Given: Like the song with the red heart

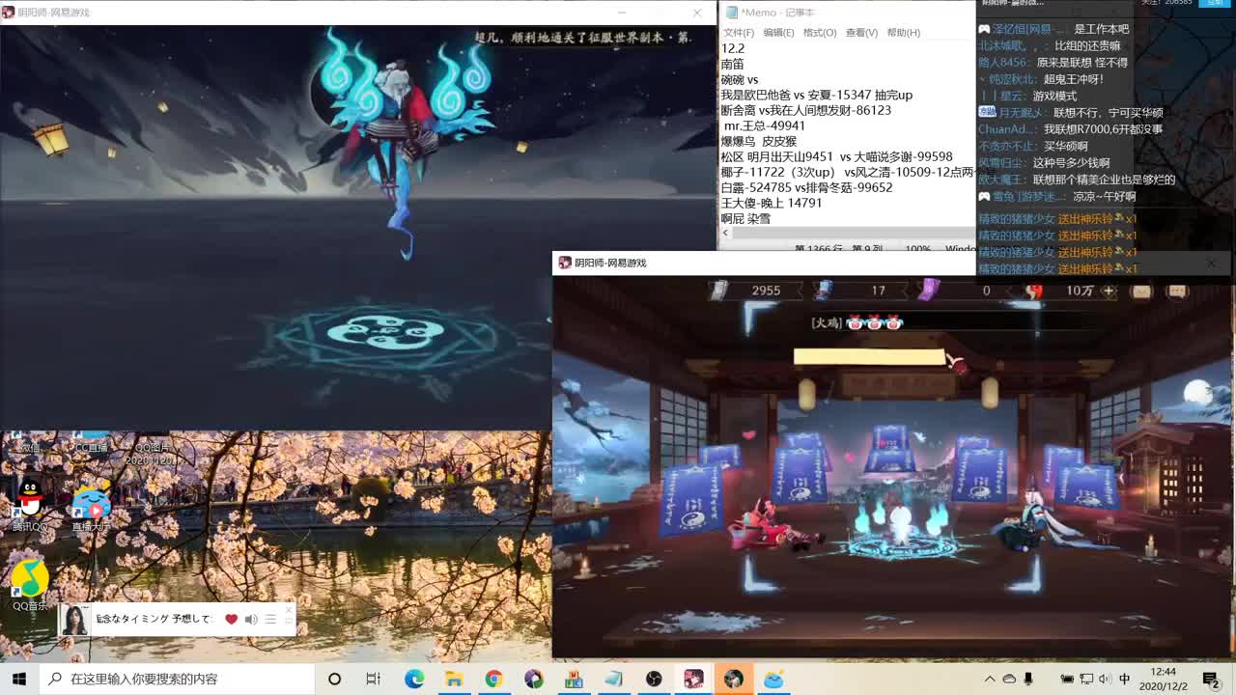Looking at the screenshot, I should (231, 619).
